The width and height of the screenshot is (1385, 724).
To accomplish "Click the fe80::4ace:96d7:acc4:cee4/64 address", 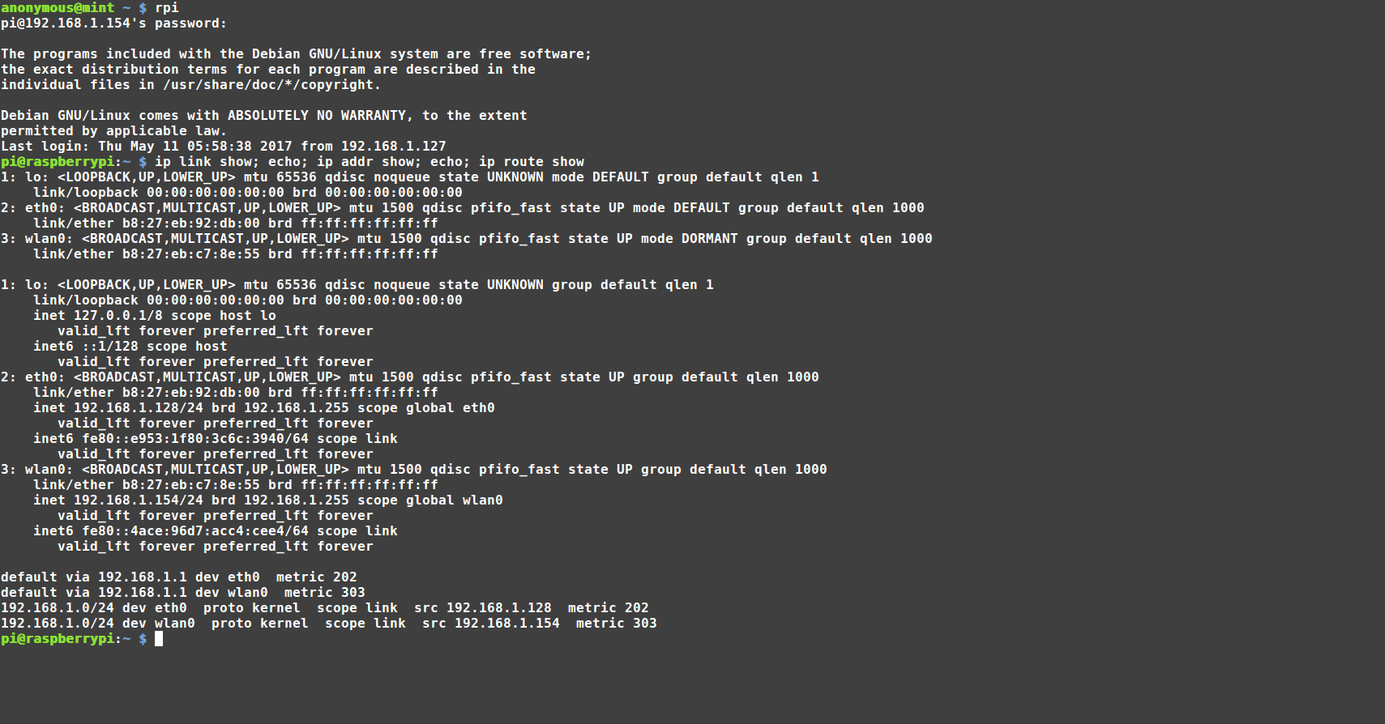I will pos(194,531).
